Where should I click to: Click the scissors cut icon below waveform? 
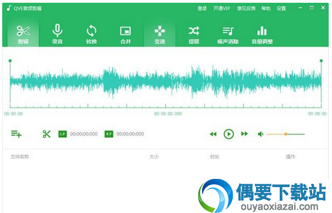(x=47, y=134)
